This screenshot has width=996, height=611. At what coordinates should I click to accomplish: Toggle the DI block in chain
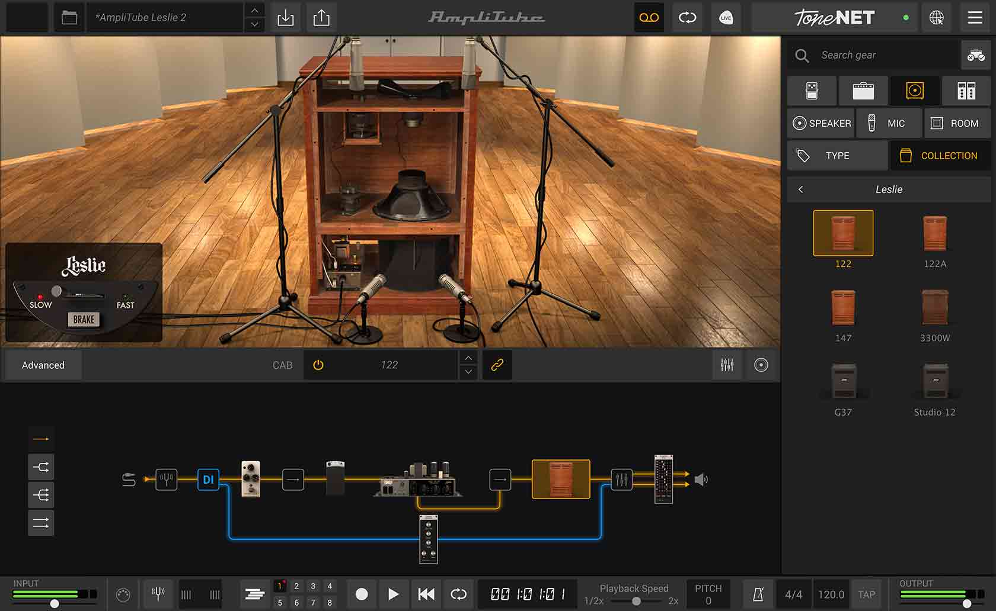(208, 479)
